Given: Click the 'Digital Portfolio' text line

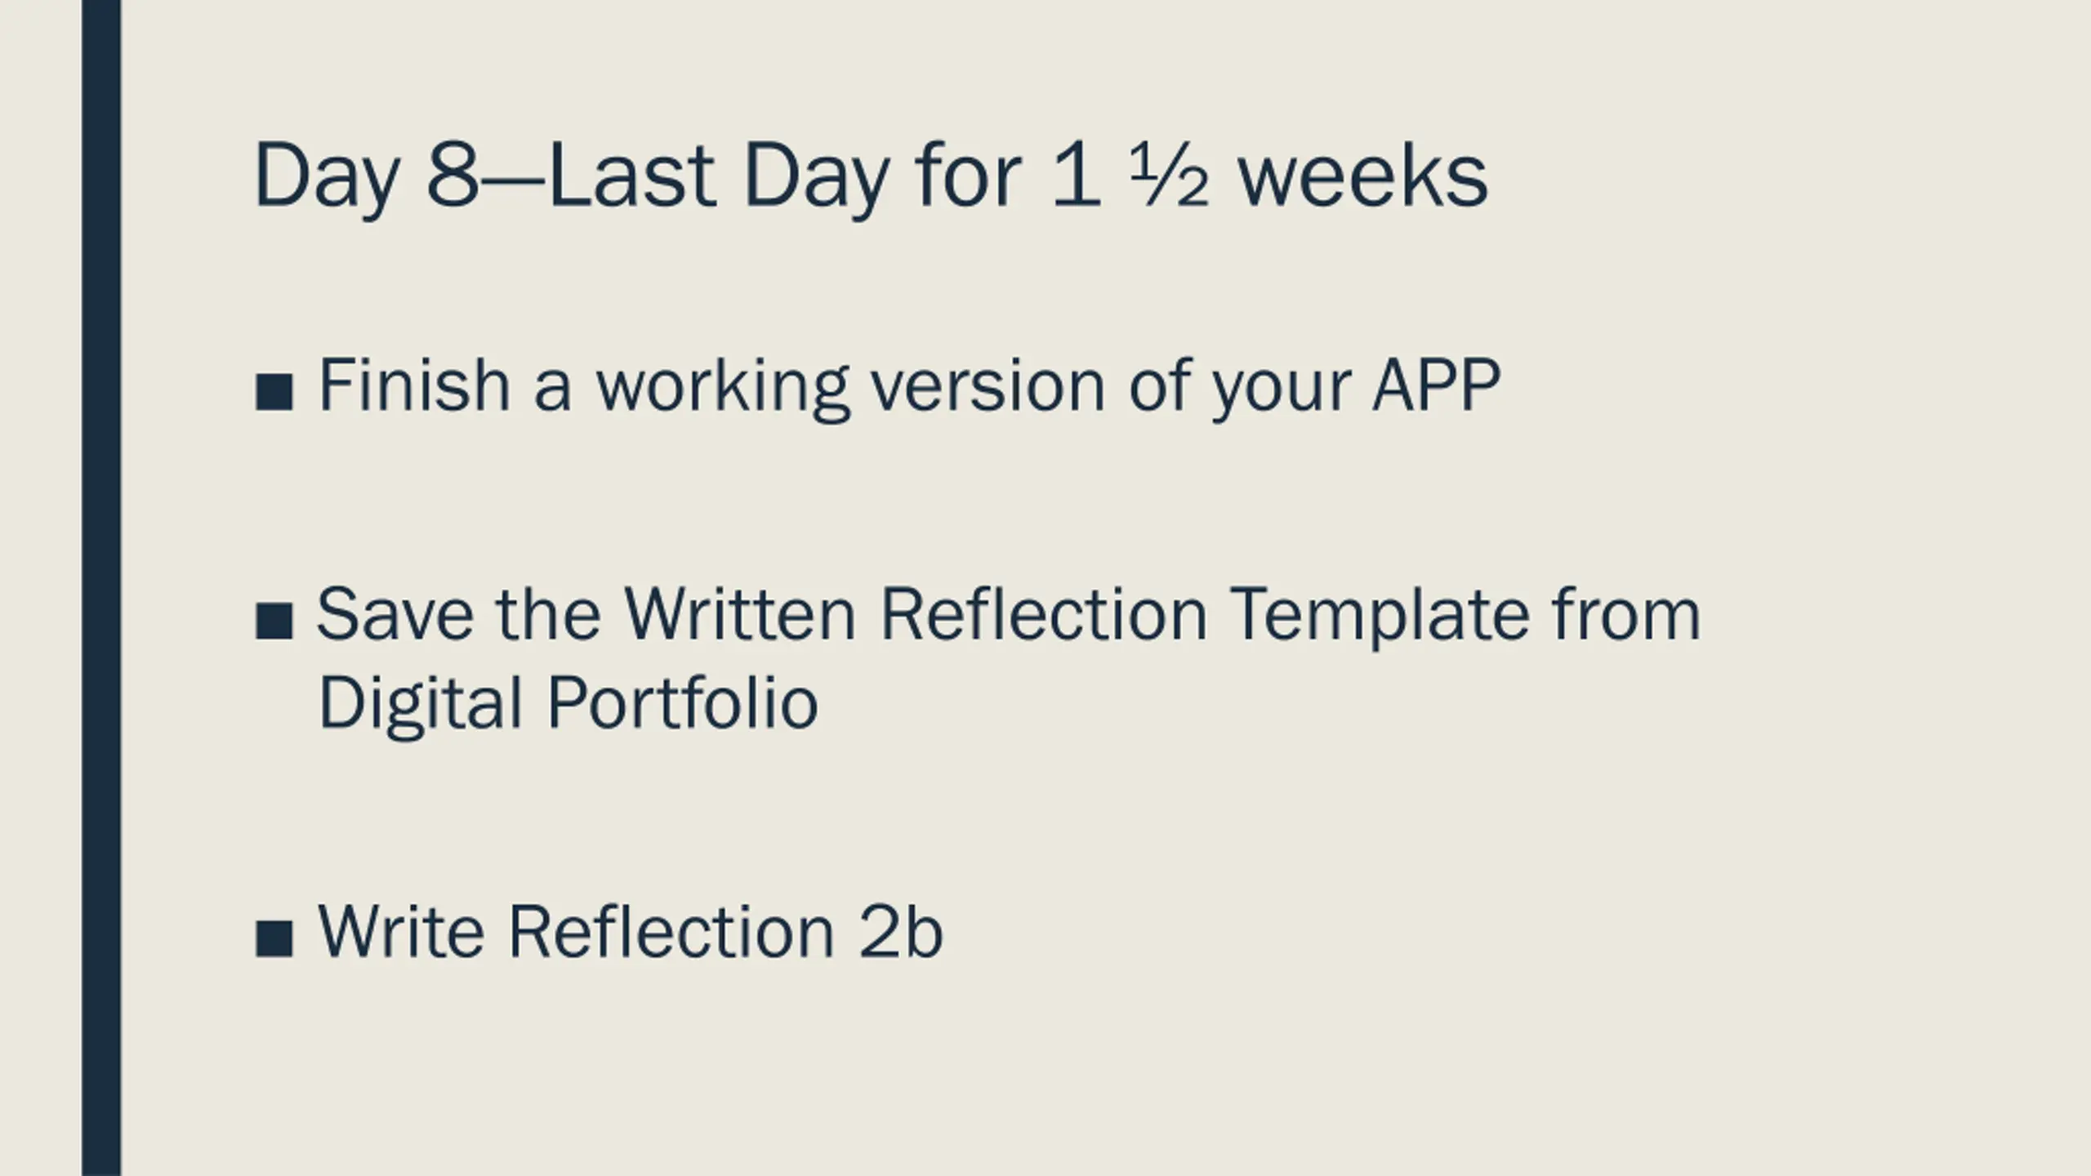Looking at the screenshot, I should point(568,704).
